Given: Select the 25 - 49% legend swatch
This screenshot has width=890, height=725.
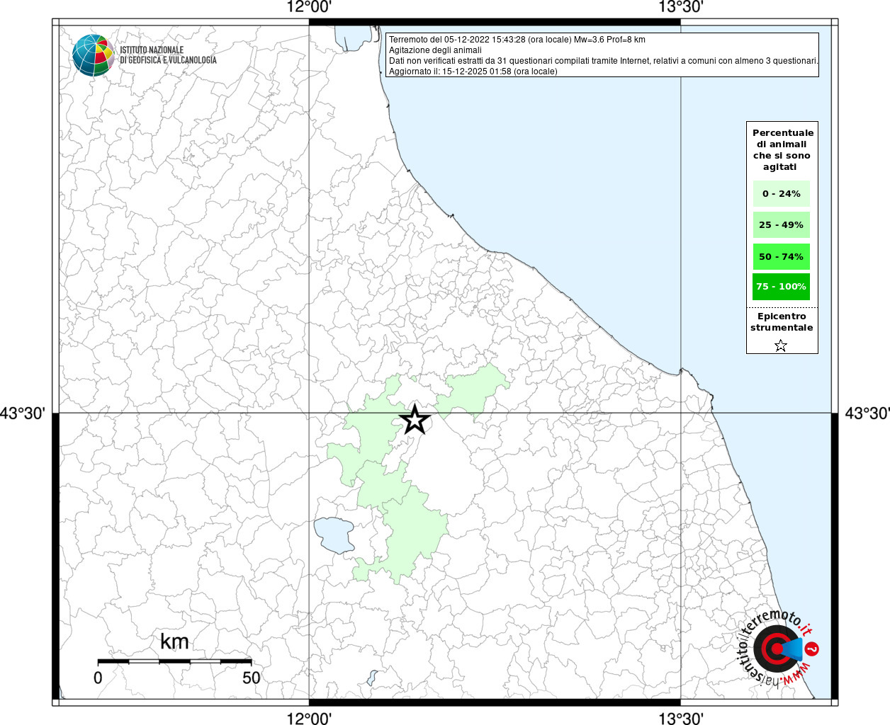Looking at the screenshot, I should [781, 225].
